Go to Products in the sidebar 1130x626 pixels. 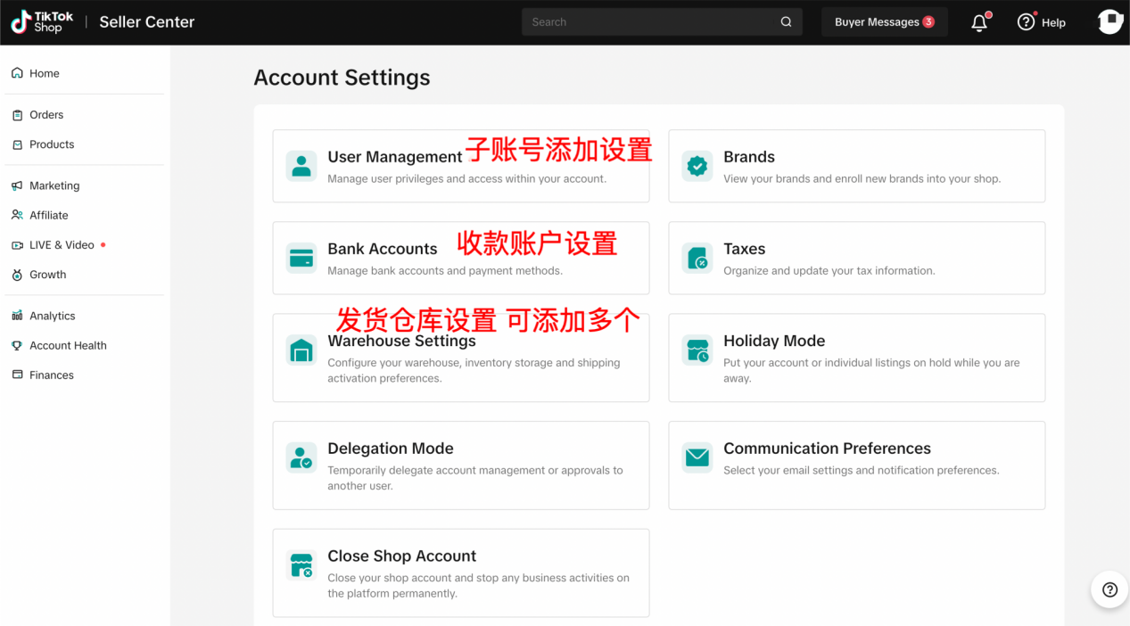click(52, 144)
